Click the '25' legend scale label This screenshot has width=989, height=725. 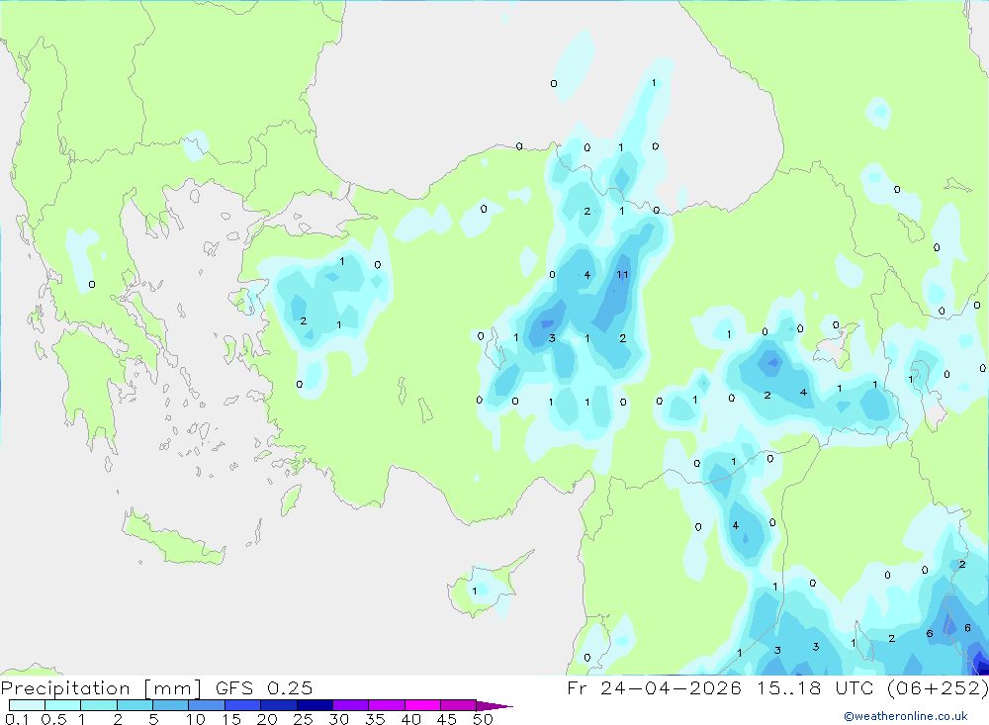click(304, 719)
